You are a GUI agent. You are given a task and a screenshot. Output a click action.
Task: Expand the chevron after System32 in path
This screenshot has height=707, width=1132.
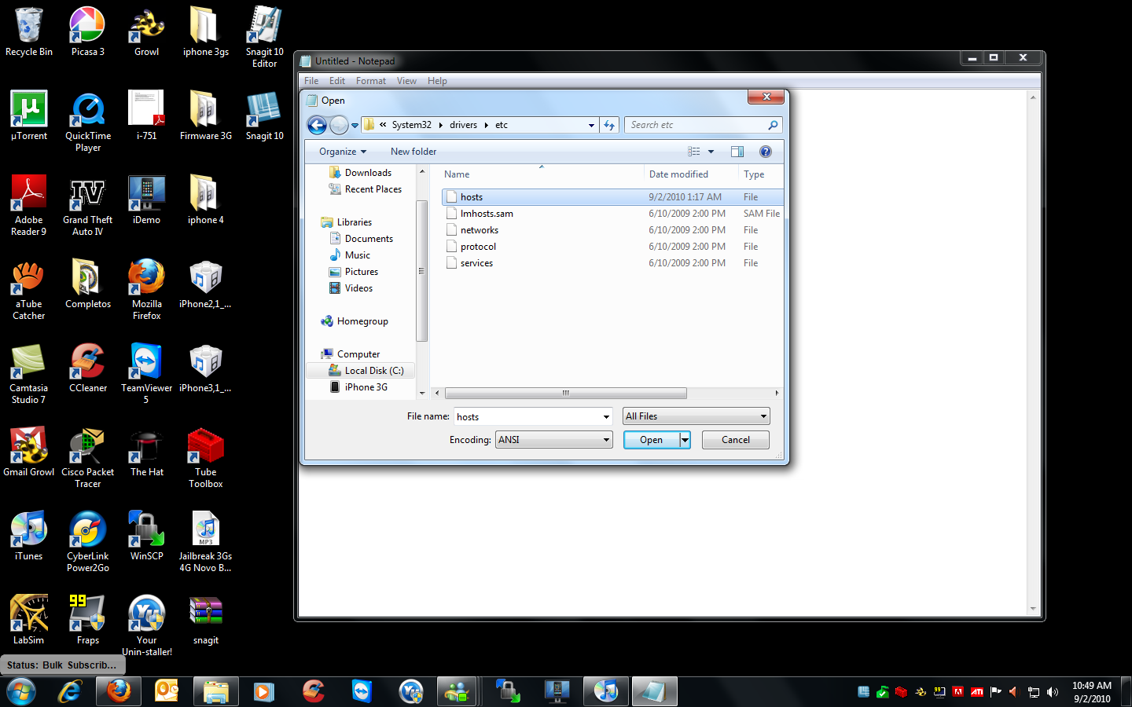tap(441, 125)
